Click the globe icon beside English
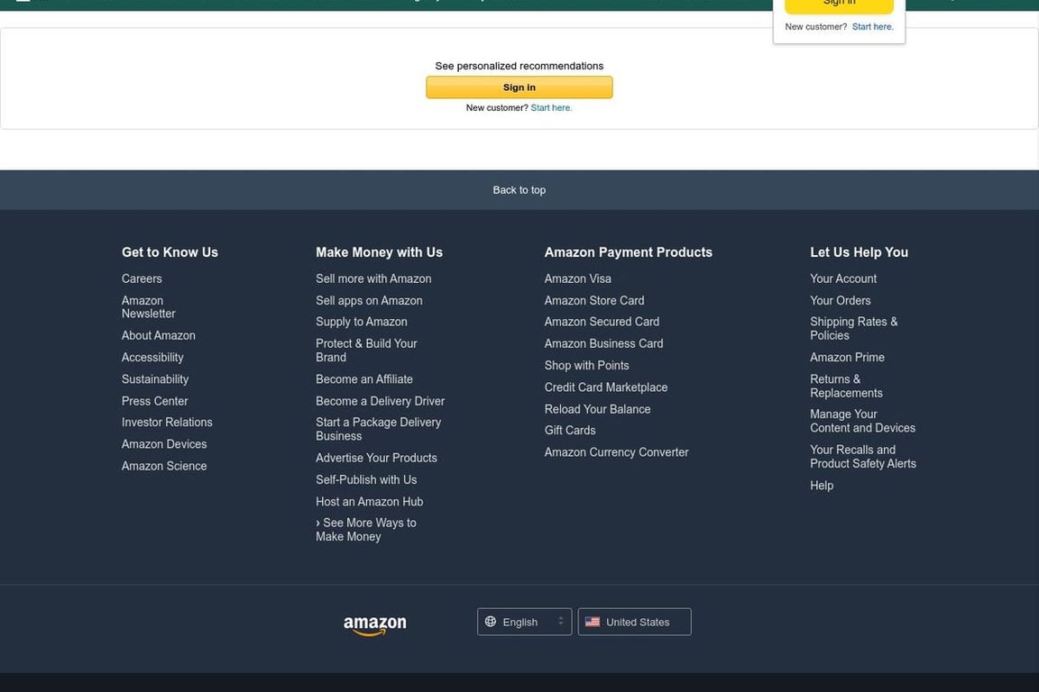The height and width of the screenshot is (692, 1039). point(490,621)
